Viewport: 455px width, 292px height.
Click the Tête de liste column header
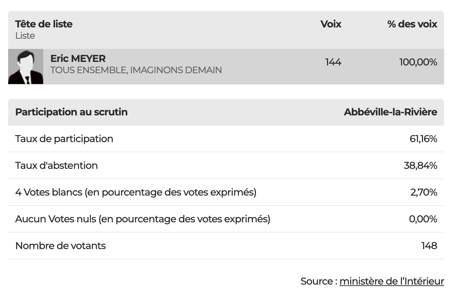44,24
